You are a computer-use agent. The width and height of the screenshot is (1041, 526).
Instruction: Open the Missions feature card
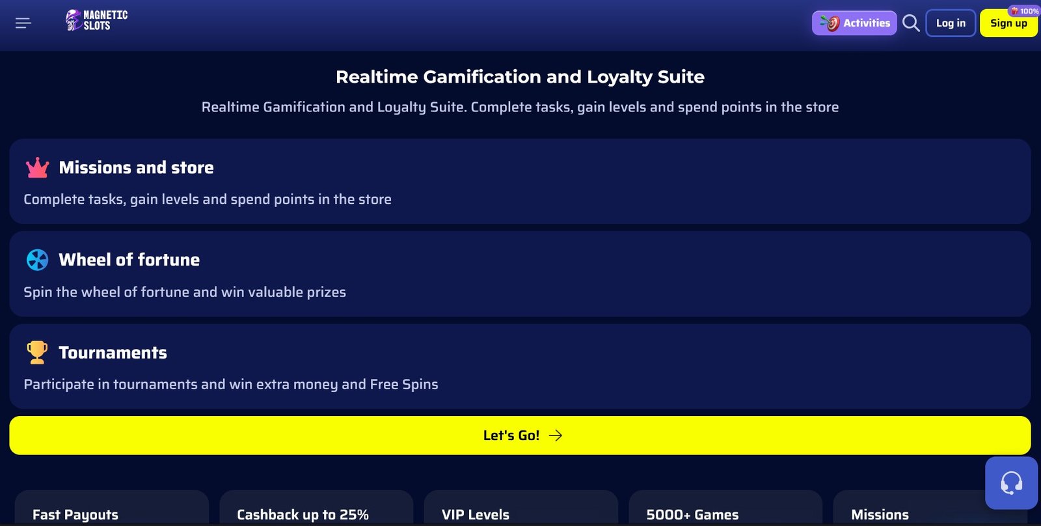[911, 511]
